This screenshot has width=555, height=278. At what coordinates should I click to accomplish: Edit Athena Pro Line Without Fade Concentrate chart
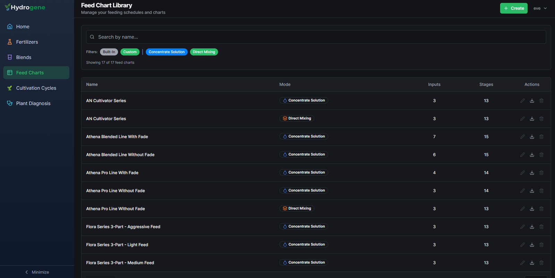coord(522,191)
